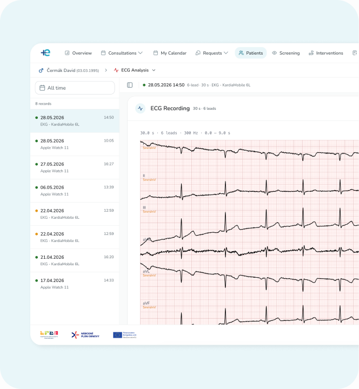Click the '30.0 s · 6 leads · 300 Hz' info line
This screenshot has width=359, height=389.
(x=185, y=133)
